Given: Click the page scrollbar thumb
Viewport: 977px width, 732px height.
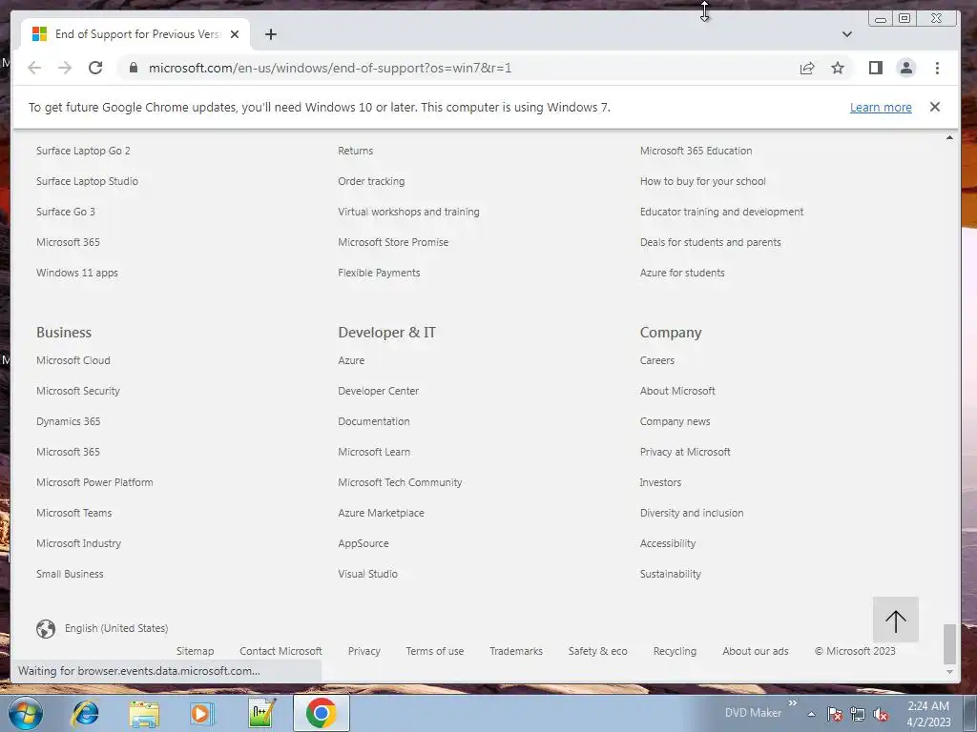Looking at the screenshot, I should (x=949, y=644).
